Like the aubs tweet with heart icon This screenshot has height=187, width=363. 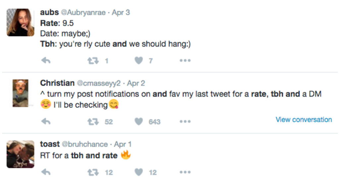(139, 60)
